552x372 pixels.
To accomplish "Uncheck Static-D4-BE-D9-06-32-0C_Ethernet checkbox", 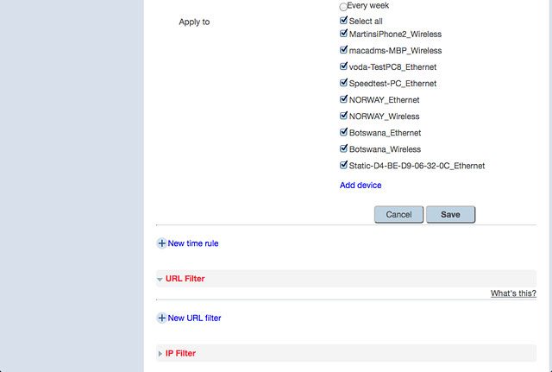I will point(343,165).
